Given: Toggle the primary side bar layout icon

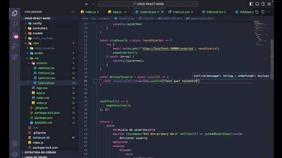Looking at the screenshot, I should tap(251, 4).
